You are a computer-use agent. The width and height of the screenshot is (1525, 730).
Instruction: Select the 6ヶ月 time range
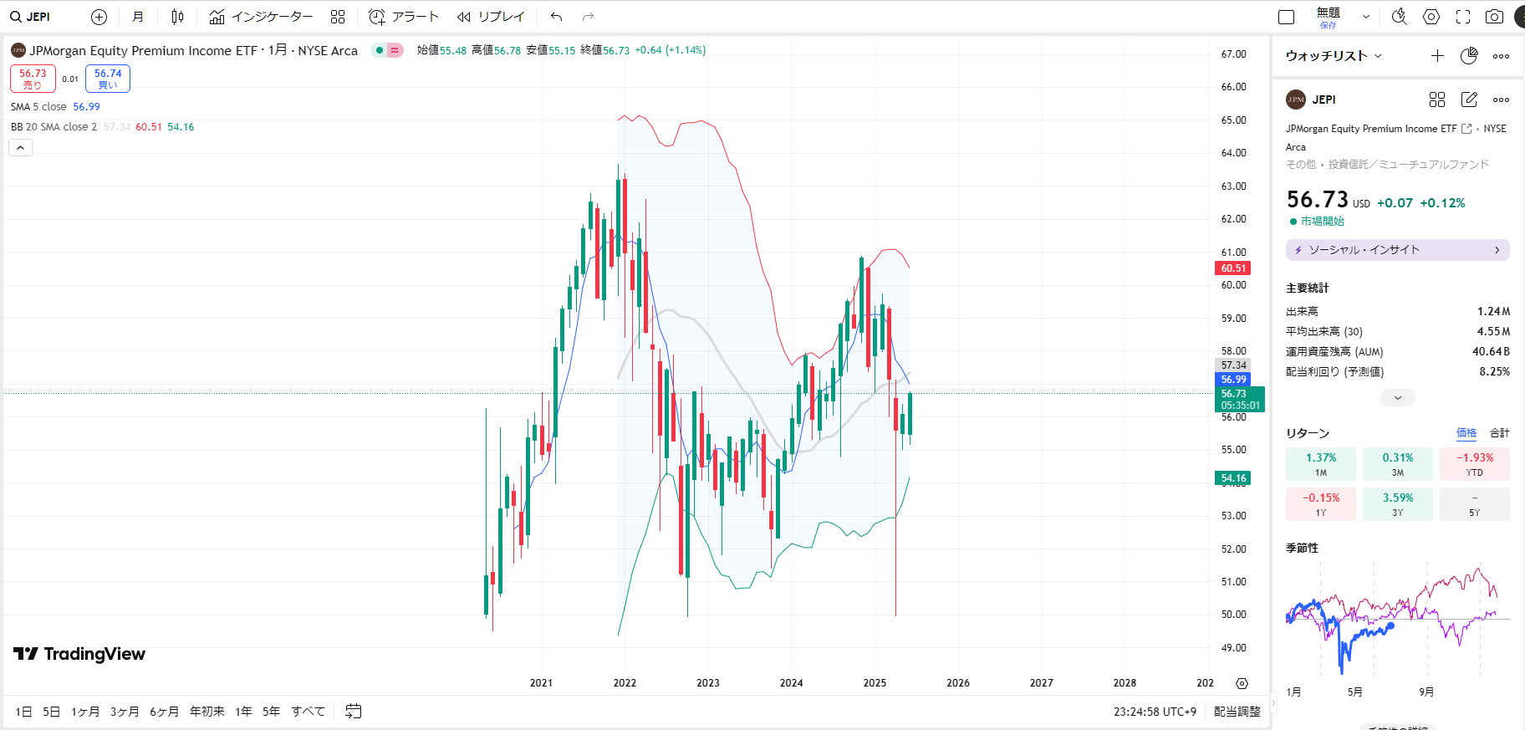(164, 712)
